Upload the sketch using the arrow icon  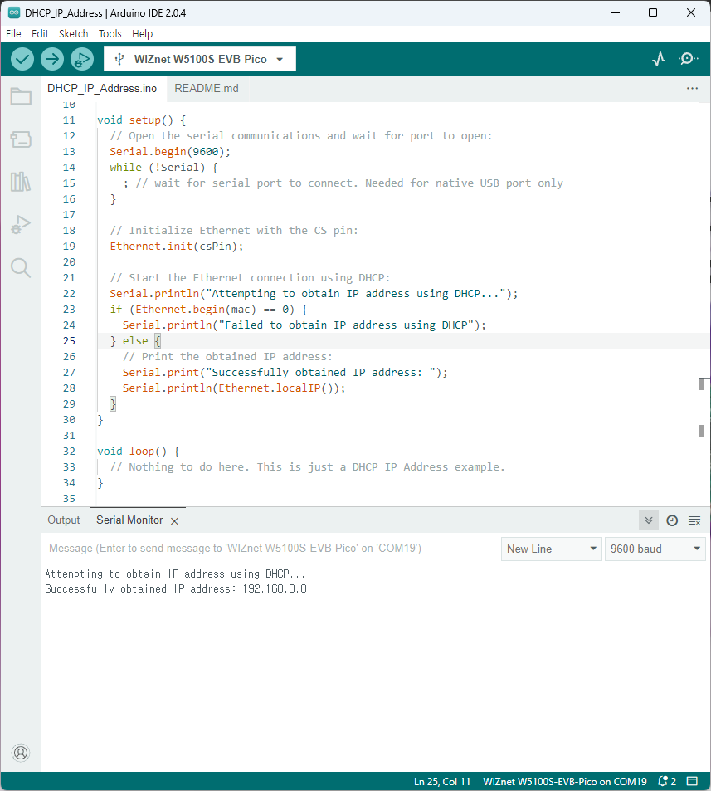(x=52, y=59)
